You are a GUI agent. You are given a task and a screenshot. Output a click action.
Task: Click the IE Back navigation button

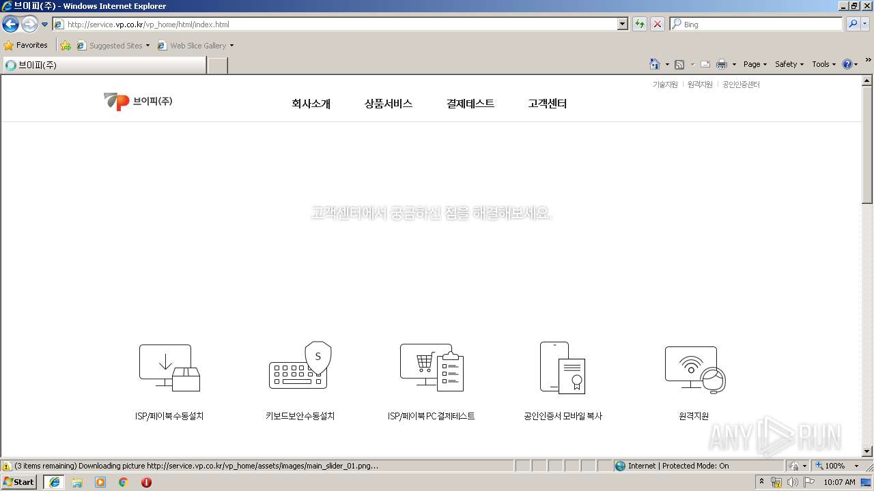pyautogui.click(x=10, y=25)
